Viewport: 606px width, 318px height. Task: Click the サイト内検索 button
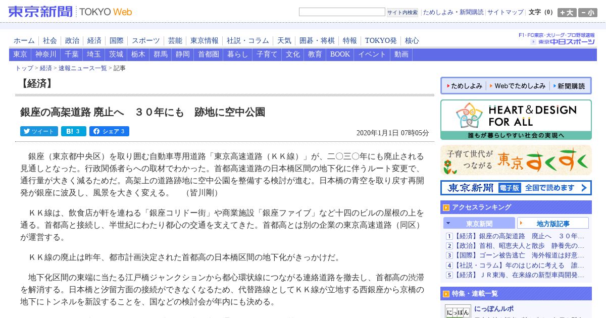click(x=402, y=12)
